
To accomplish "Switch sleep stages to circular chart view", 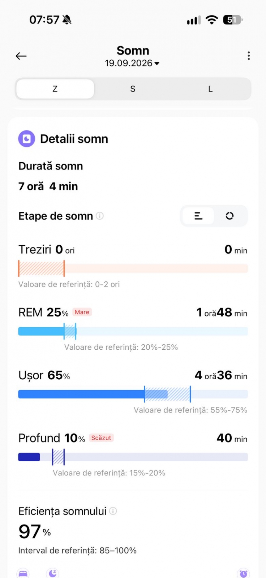I will [x=229, y=216].
